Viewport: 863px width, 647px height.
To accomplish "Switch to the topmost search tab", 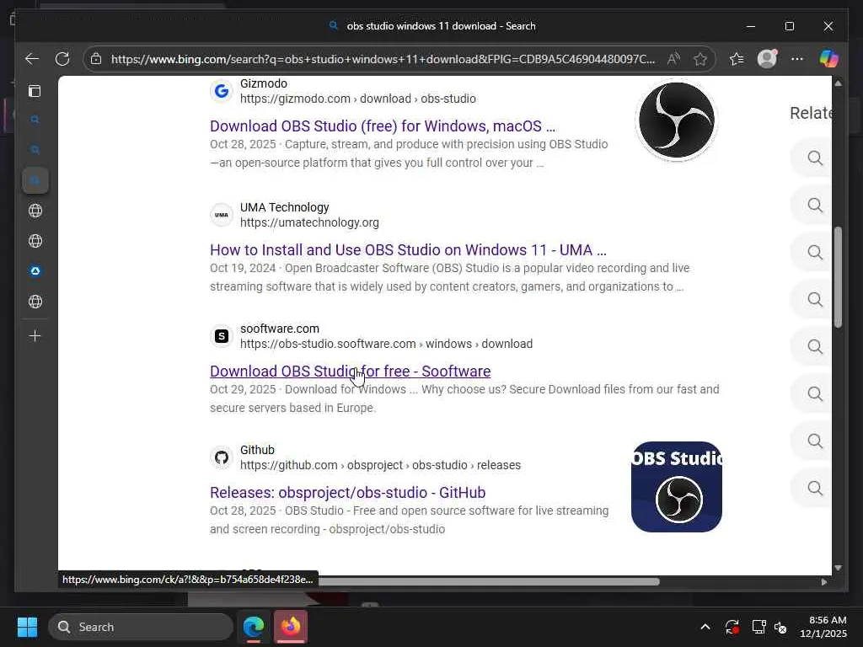I will (35, 120).
